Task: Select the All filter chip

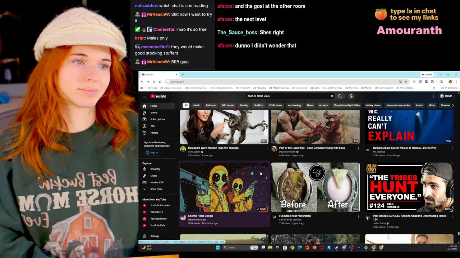Action: point(186,105)
